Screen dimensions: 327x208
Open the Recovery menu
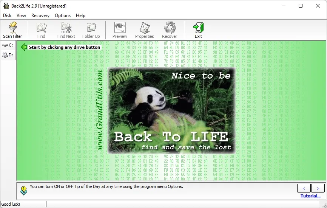pyautogui.click(x=40, y=16)
